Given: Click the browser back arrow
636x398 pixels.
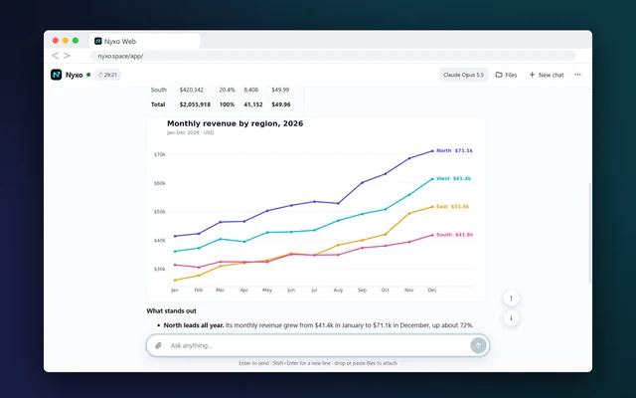Looking at the screenshot, I should coord(56,56).
